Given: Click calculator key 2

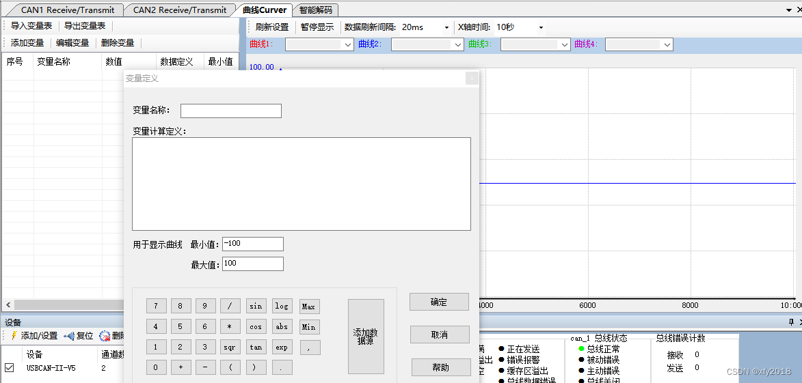Looking at the screenshot, I should tap(181, 347).
